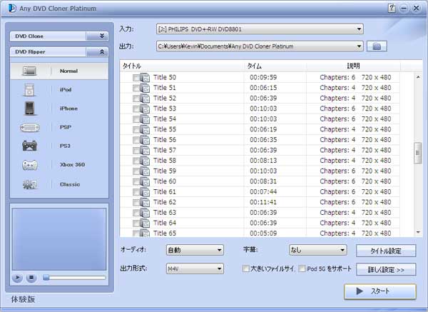Click the Title 58 file icon

tap(146, 161)
